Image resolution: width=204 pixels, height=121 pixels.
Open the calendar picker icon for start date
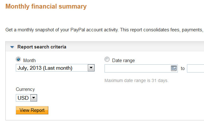(x=174, y=68)
